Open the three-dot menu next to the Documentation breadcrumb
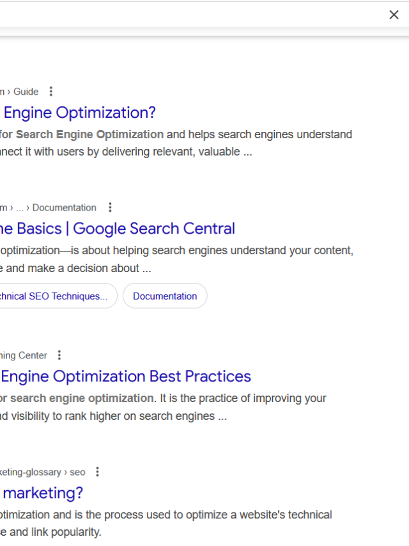Viewport: 409px width, 546px height. click(x=110, y=207)
